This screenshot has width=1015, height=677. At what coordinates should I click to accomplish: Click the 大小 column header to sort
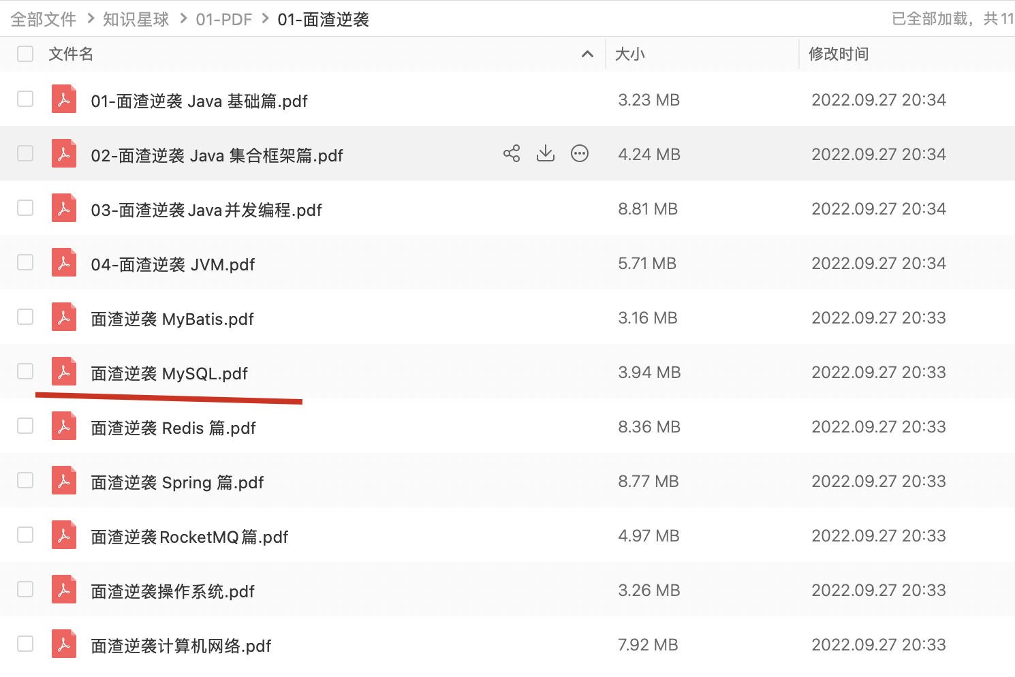click(x=629, y=54)
